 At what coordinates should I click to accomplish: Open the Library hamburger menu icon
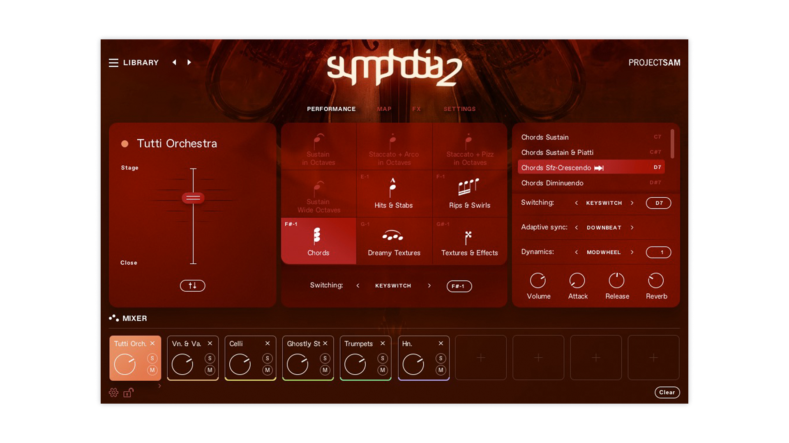tap(113, 63)
